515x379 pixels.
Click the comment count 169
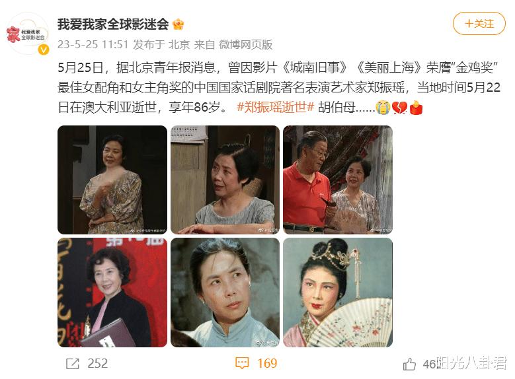coord(267,364)
